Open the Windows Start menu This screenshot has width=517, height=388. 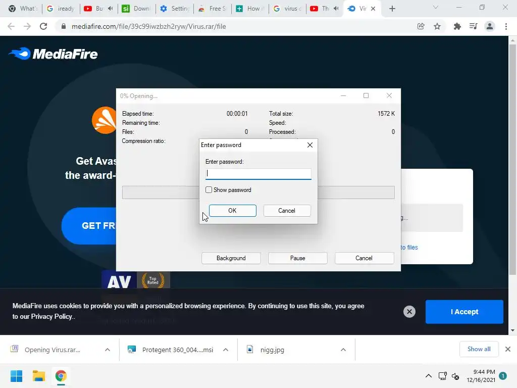(x=17, y=376)
